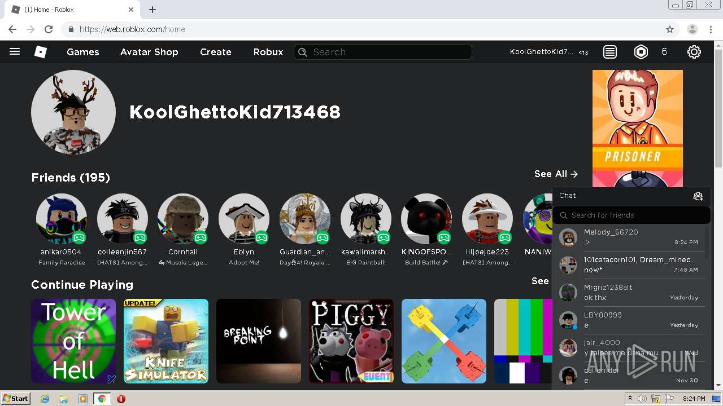View the site lock icon info

[71, 29]
